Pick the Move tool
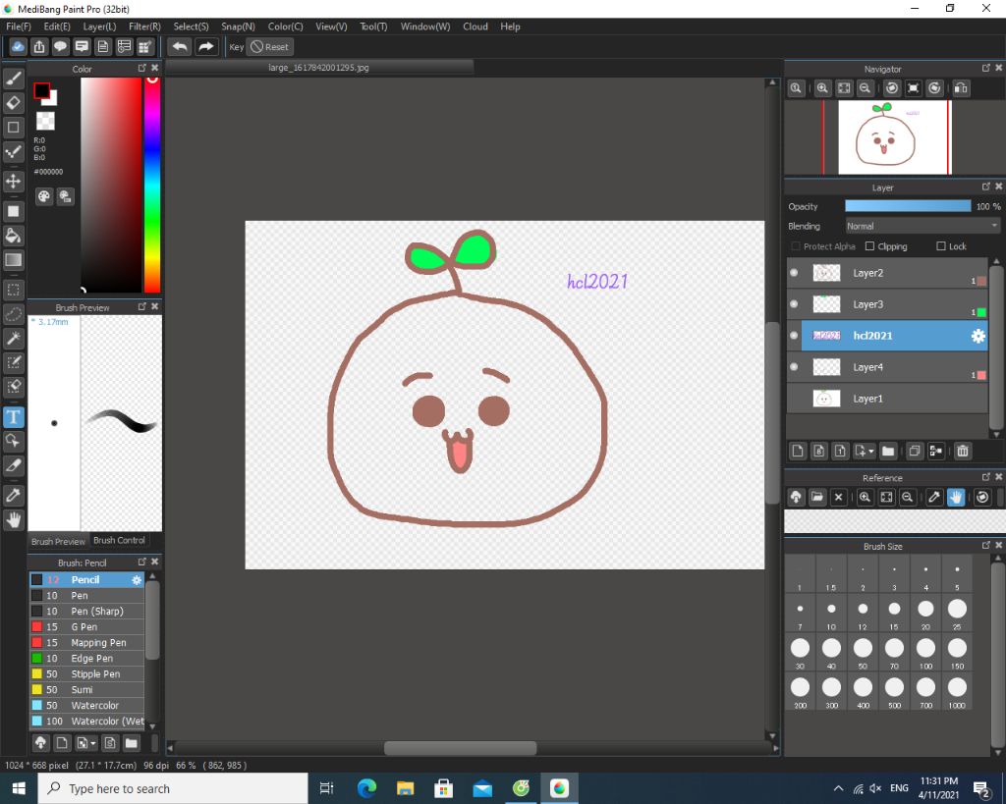The width and height of the screenshot is (1006, 804). pos(14,182)
